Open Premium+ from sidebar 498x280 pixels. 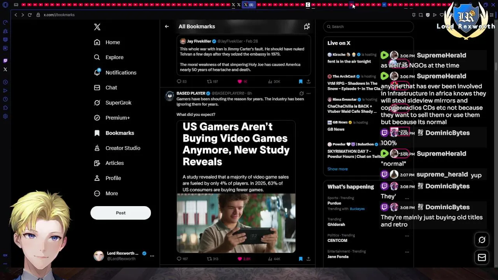[112, 117]
